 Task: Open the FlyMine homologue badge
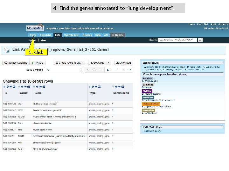tap(147, 91)
